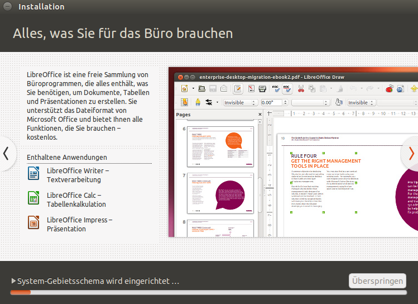Screen dimensions: 418x304
Task: Click the Arrow style icon
Action: point(209,102)
